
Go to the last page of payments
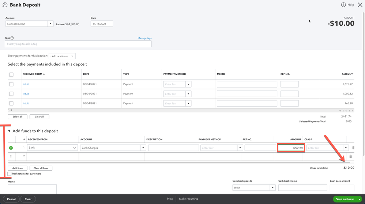point(353,111)
